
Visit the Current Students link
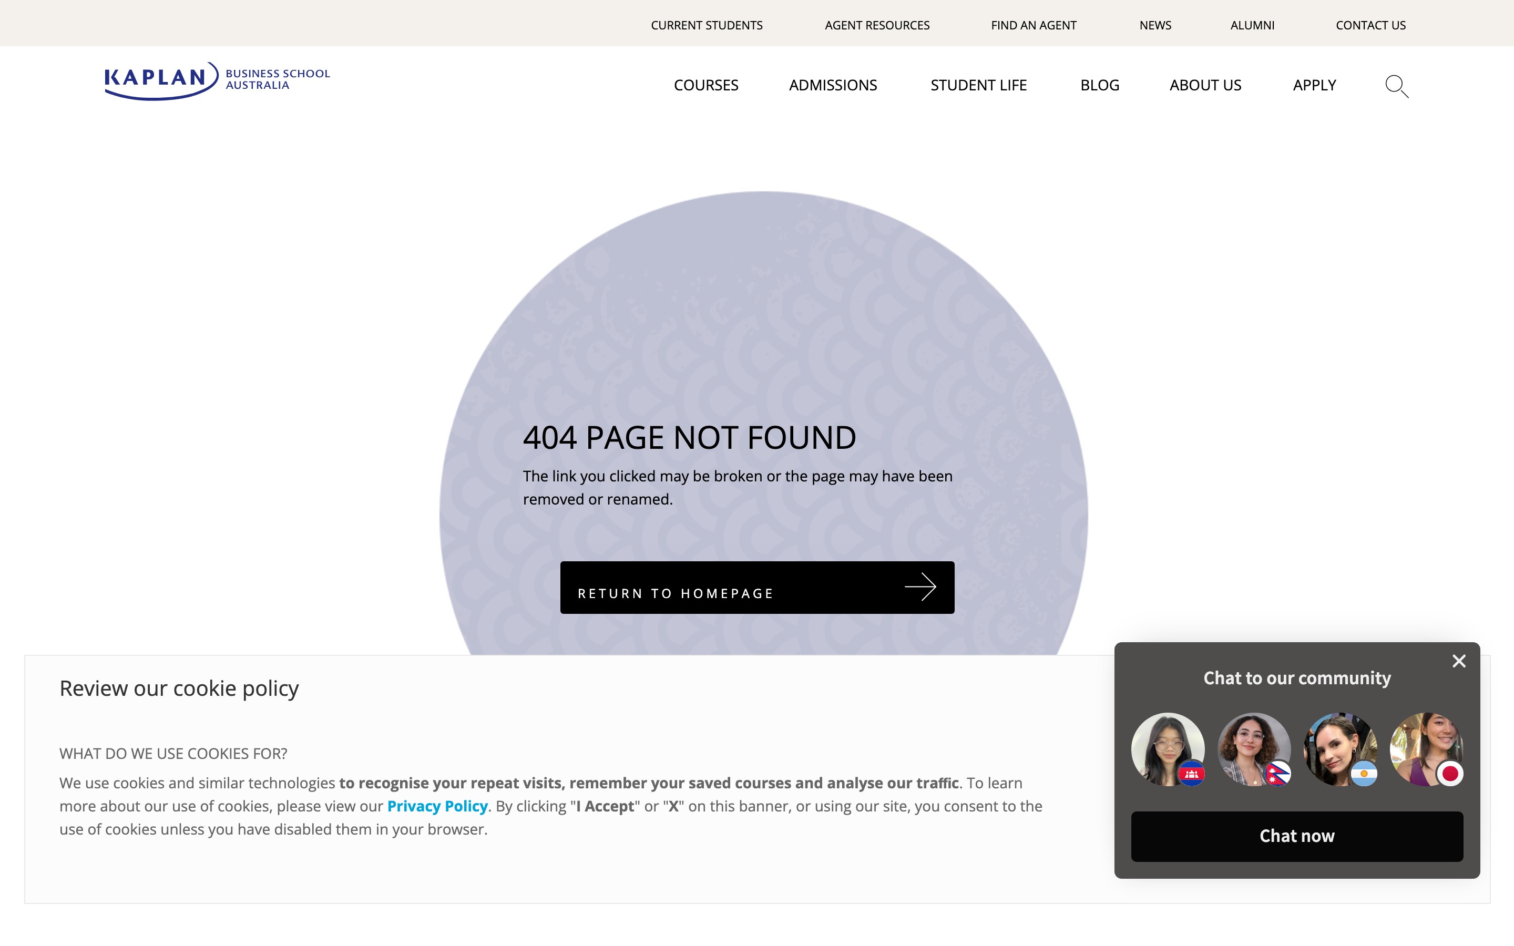pyautogui.click(x=707, y=25)
